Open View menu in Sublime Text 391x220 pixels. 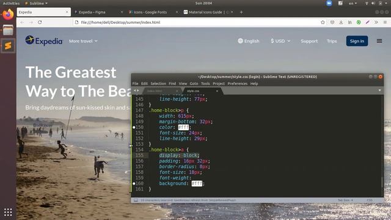coord(183,84)
